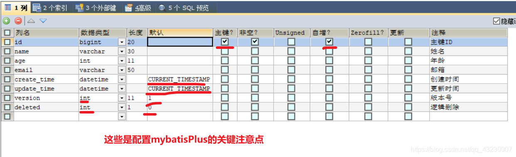The width and height of the screenshot is (516, 157).
Task: Select the create_time column name cell
Action: [46, 80]
